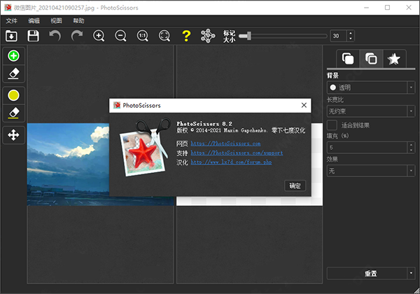This screenshot has width=420, height=294.
Task: Click the 确定 button in About dialog
Action: coord(295,185)
